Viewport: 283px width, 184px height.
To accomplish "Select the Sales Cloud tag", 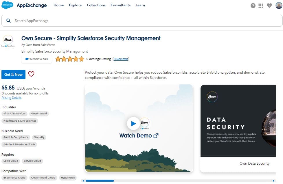I will click(11, 161).
